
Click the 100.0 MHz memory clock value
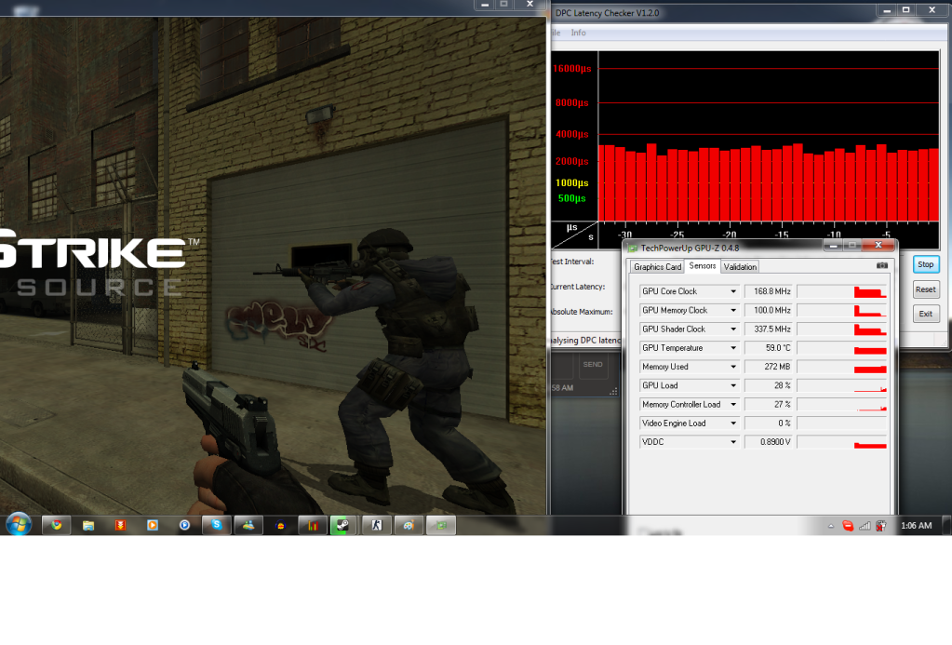[768, 310]
